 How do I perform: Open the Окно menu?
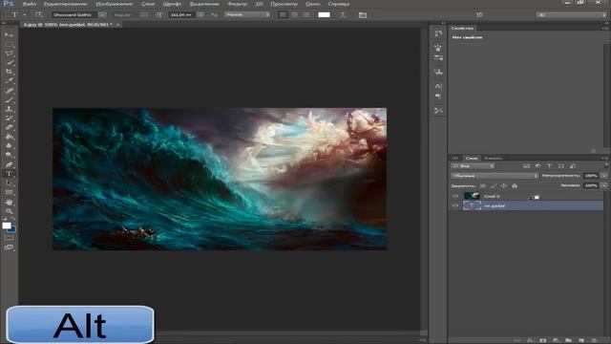pyautogui.click(x=312, y=4)
